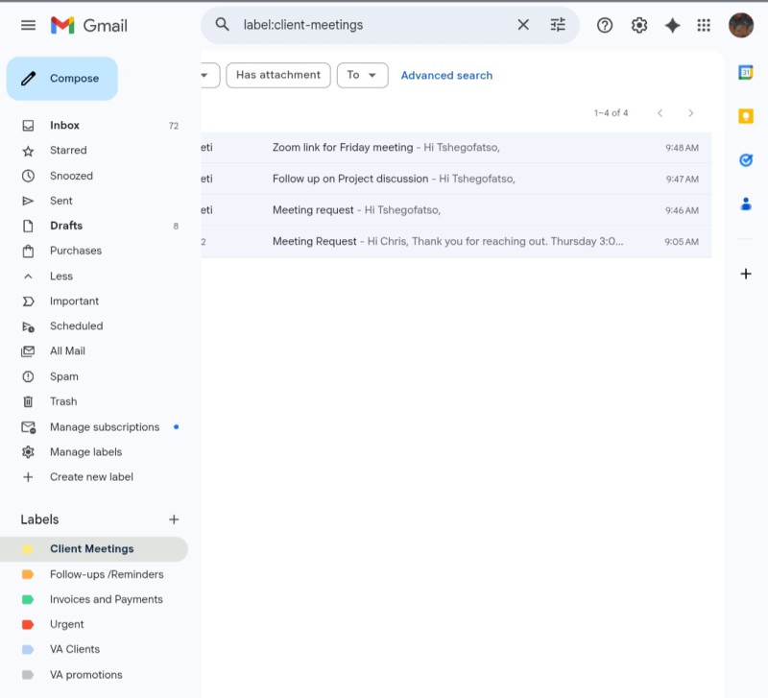
Task: Open the main menu hamburger icon
Action: point(28,25)
